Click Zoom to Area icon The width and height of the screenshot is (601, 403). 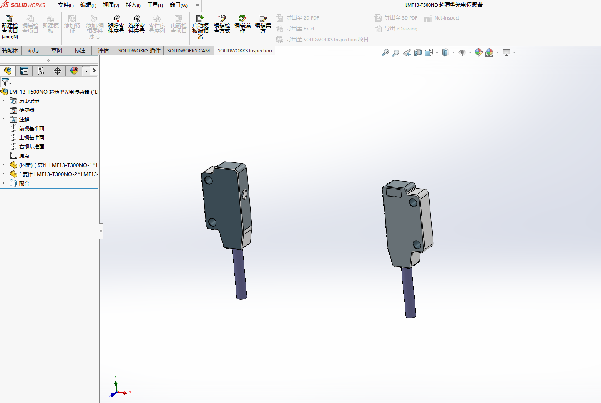396,52
